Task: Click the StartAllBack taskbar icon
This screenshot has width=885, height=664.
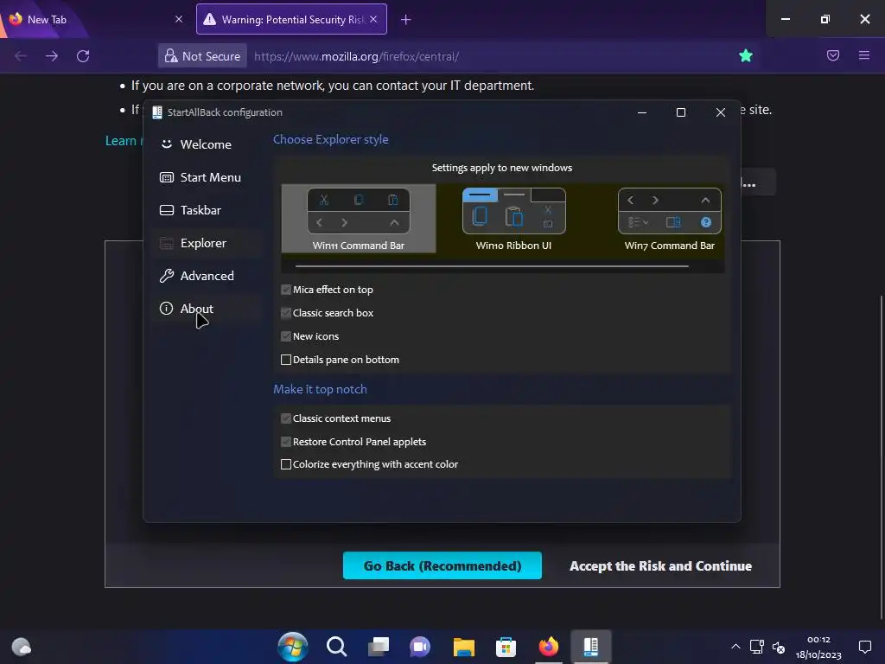Action: (591, 647)
